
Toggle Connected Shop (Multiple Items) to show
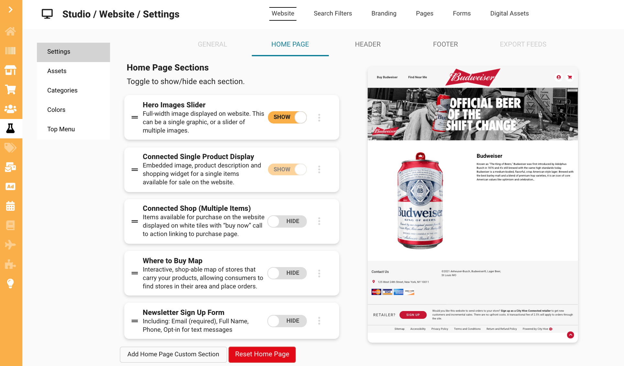[x=287, y=221]
